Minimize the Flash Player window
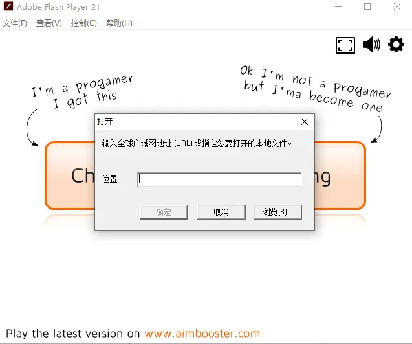 pyautogui.click(x=338, y=6)
